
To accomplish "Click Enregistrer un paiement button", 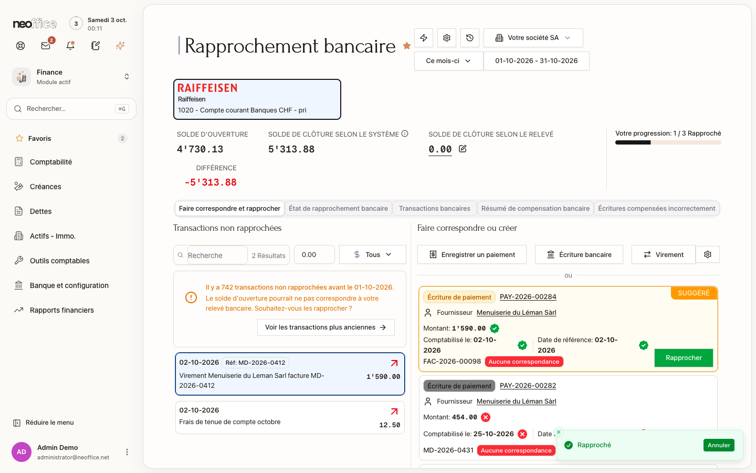I will click(x=472, y=254).
